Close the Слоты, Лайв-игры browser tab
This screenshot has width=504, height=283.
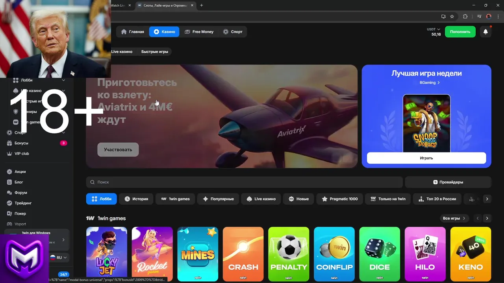coord(192,6)
